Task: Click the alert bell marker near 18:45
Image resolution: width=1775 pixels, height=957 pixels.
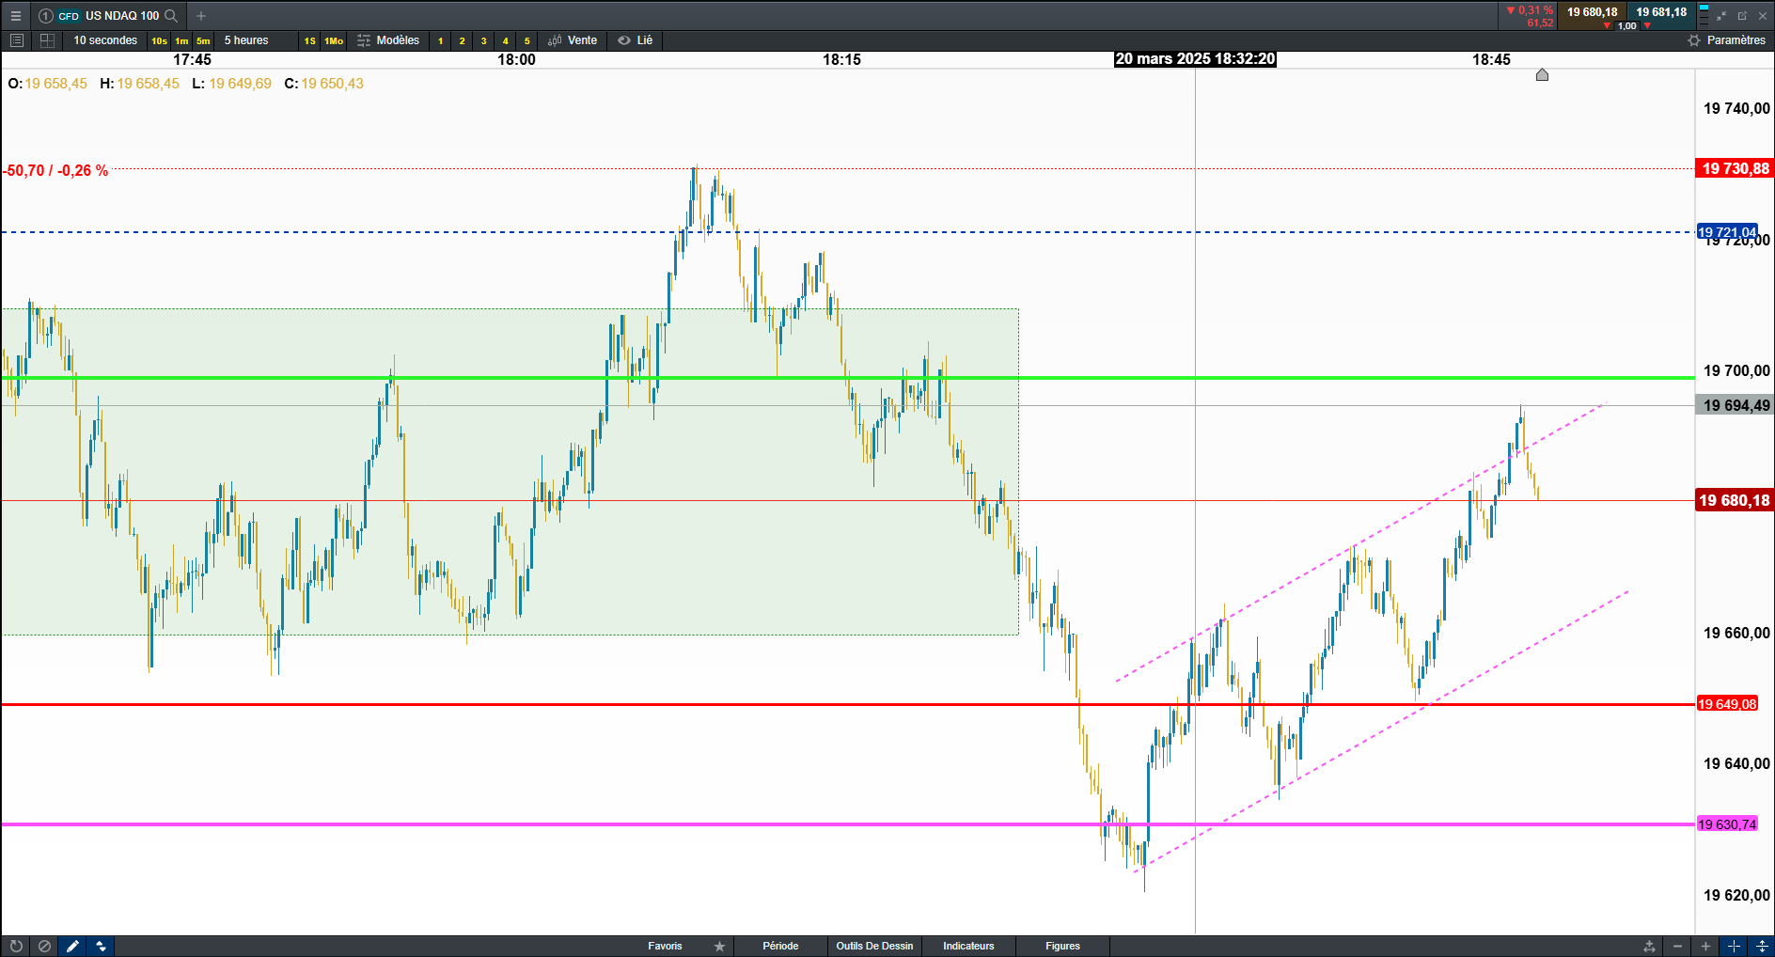Action: [1542, 75]
